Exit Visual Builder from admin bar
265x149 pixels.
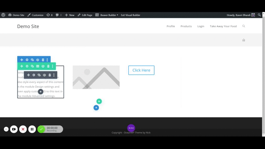point(131,15)
